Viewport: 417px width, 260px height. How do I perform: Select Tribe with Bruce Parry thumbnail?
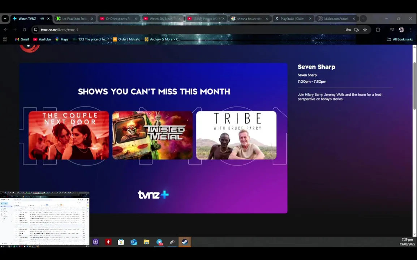(236, 135)
